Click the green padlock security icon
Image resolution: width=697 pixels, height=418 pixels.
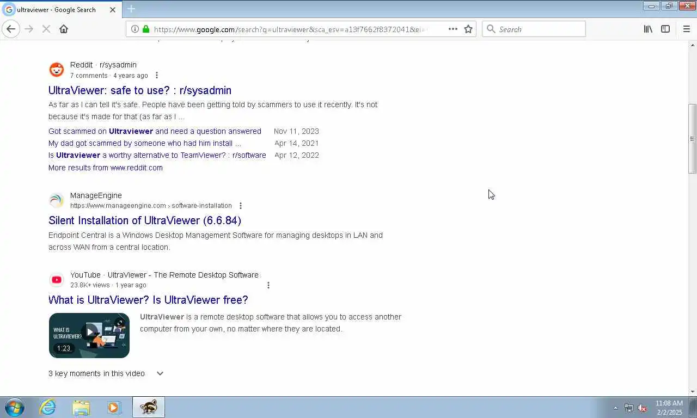point(145,29)
